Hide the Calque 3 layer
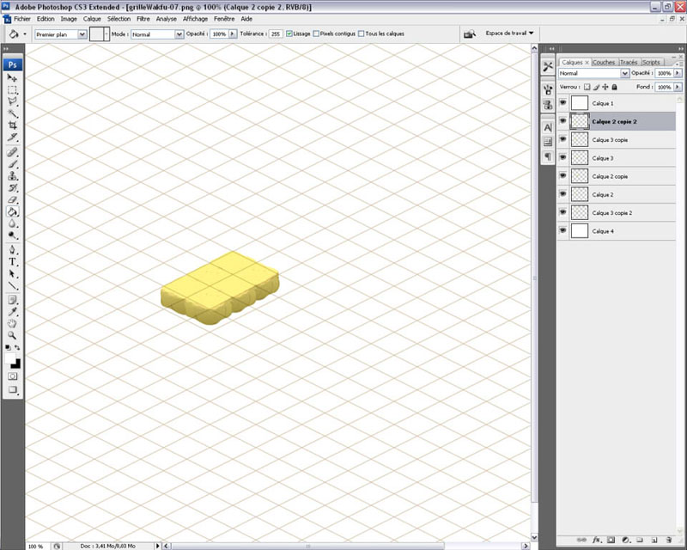 [563, 158]
